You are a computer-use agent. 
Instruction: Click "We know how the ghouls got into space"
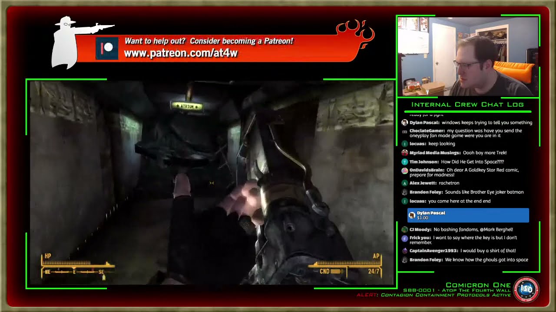click(487, 260)
